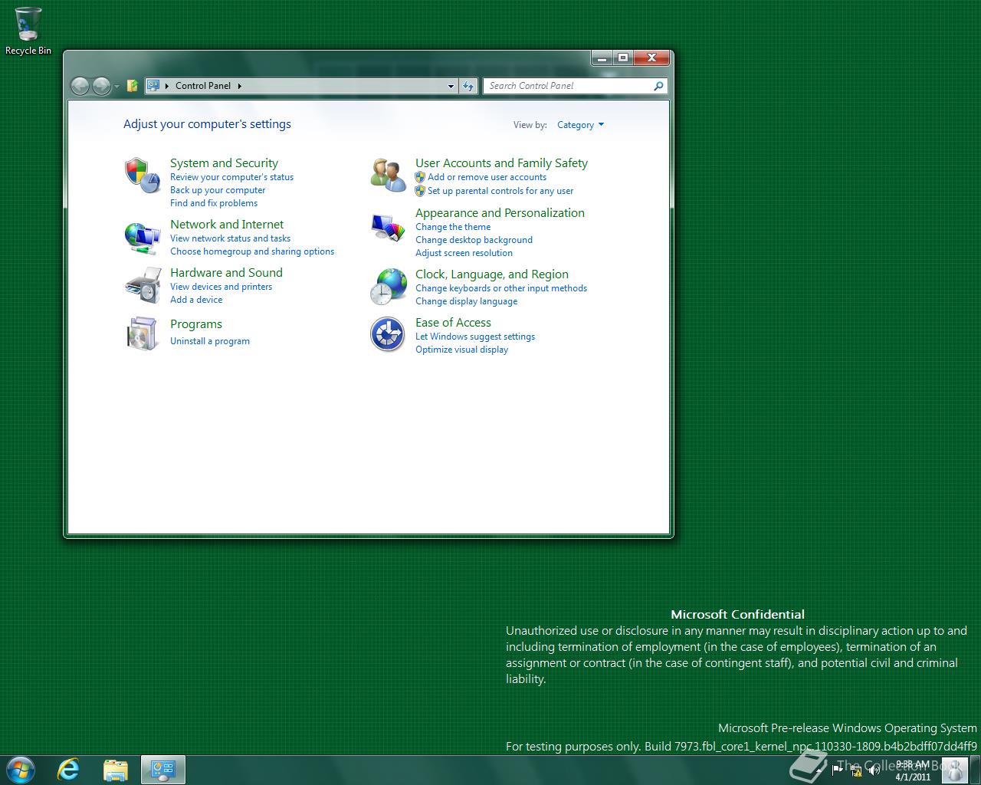Expand the arrow after Control Panel breadcrumb
The image size is (981, 785).
point(239,86)
